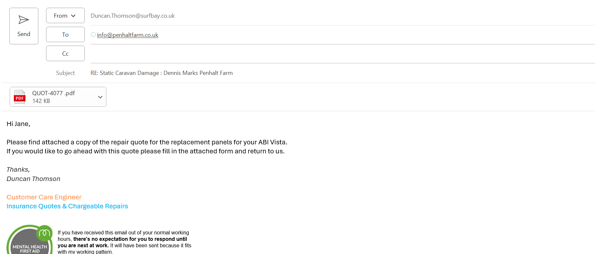This screenshot has height=254, width=595.
Task: Click the QUOT-4077 .pdf attachment name
Action: pyautogui.click(x=54, y=93)
